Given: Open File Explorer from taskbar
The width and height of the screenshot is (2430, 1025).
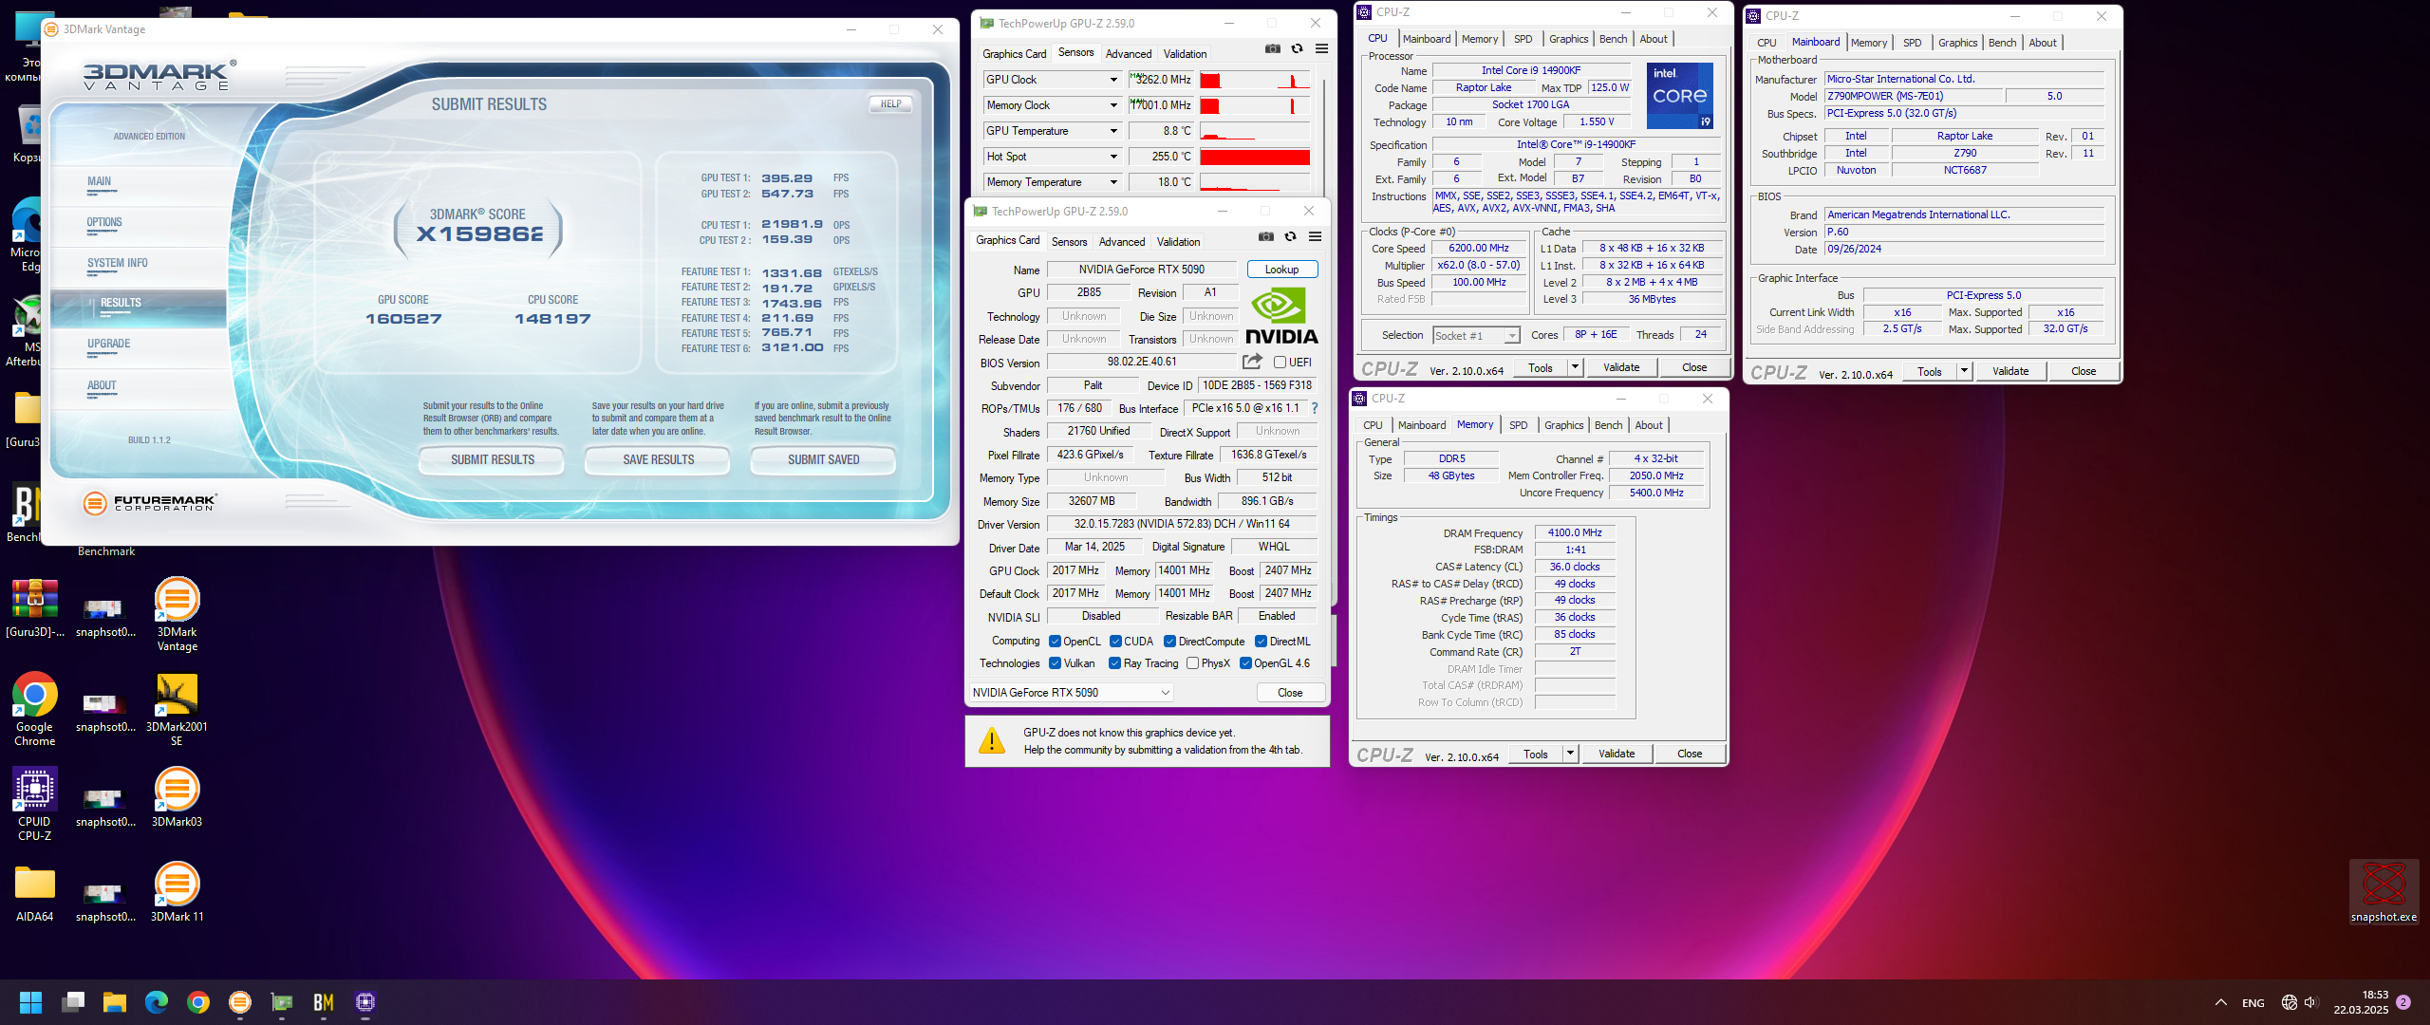Looking at the screenshot, I should [115, 1002].
